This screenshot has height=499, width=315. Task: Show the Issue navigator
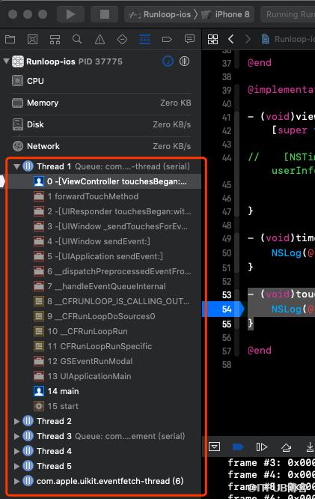click(100, 40)
